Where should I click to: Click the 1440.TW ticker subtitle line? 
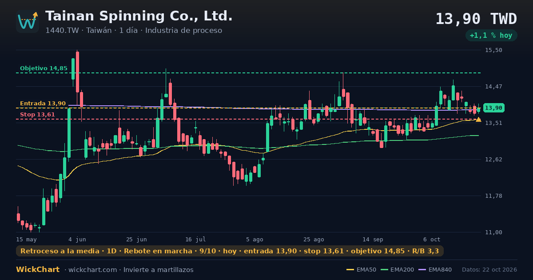pyautogui.click(x=134, y=31)
